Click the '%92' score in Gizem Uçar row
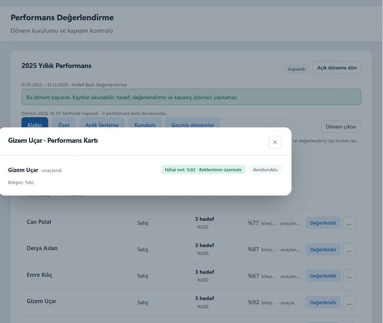383x323 pixels. 253,302
